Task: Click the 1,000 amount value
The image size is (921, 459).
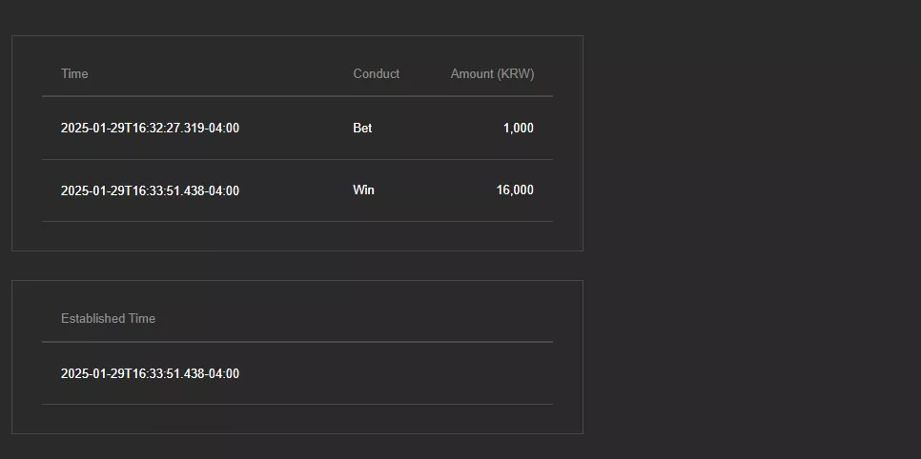Action: pyautogui.click(x=518, y=128)
